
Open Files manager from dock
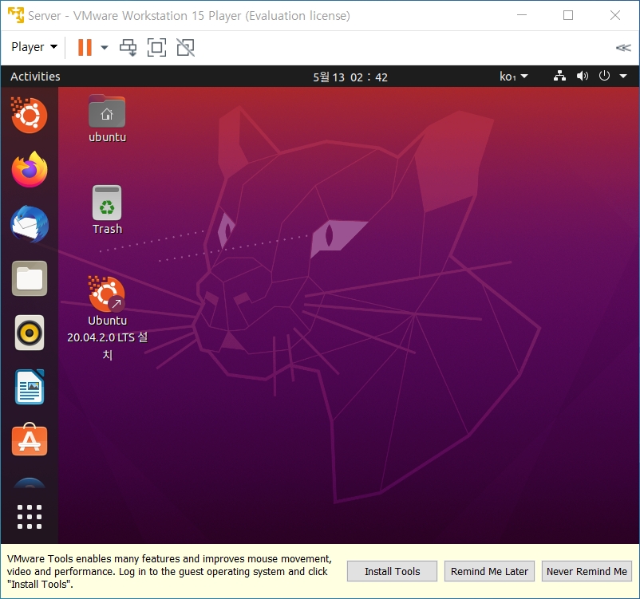click(x=30, y=278)
